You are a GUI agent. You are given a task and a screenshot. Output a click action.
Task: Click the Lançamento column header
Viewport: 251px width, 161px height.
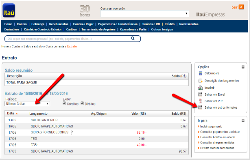coord(38,114)
